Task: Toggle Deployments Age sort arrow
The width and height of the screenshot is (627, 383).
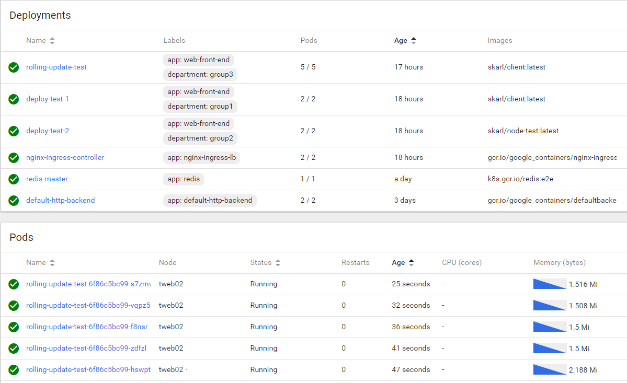Action: [x=414, y=40]
